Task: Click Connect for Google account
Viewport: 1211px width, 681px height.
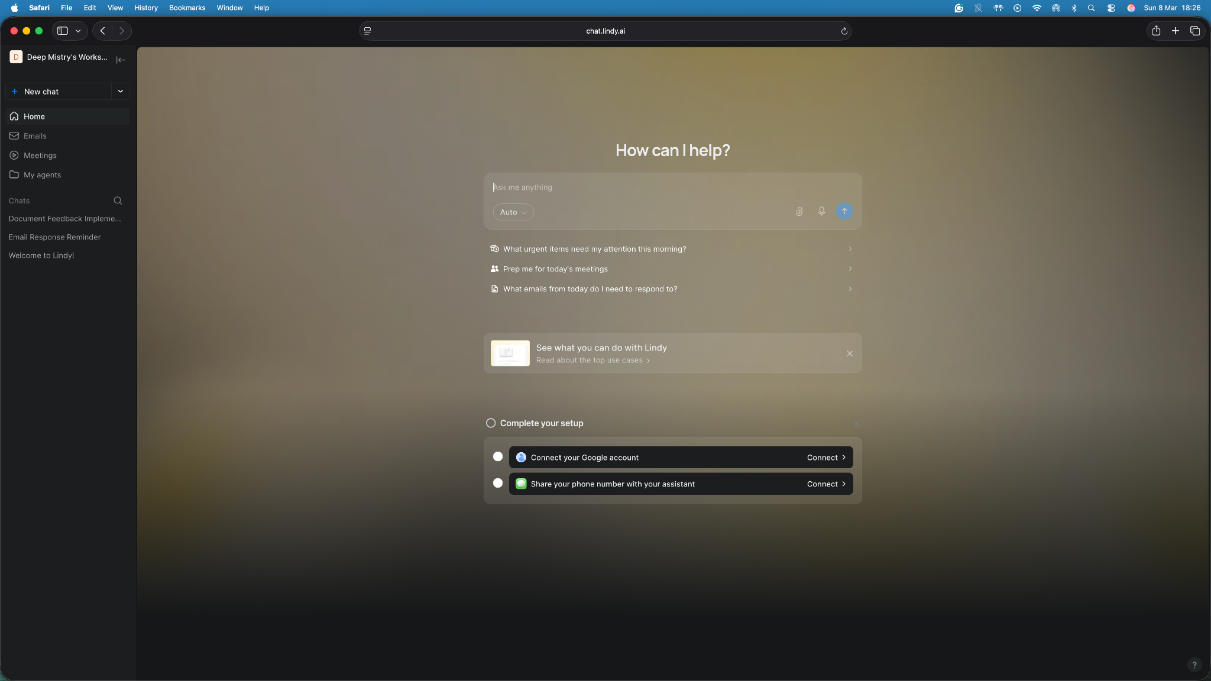Action: tap(825, 458)
